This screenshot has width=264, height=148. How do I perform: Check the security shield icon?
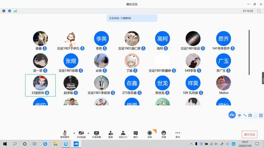click(9, 11)
